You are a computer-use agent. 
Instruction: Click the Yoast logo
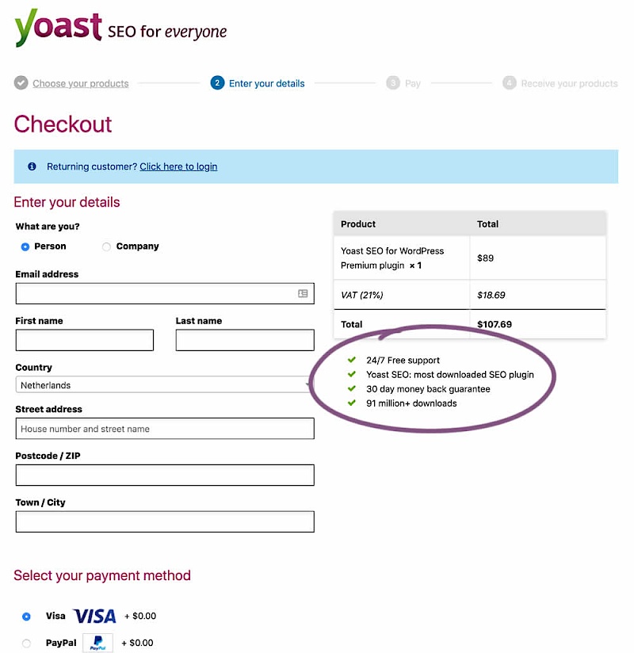coord(58,28)
